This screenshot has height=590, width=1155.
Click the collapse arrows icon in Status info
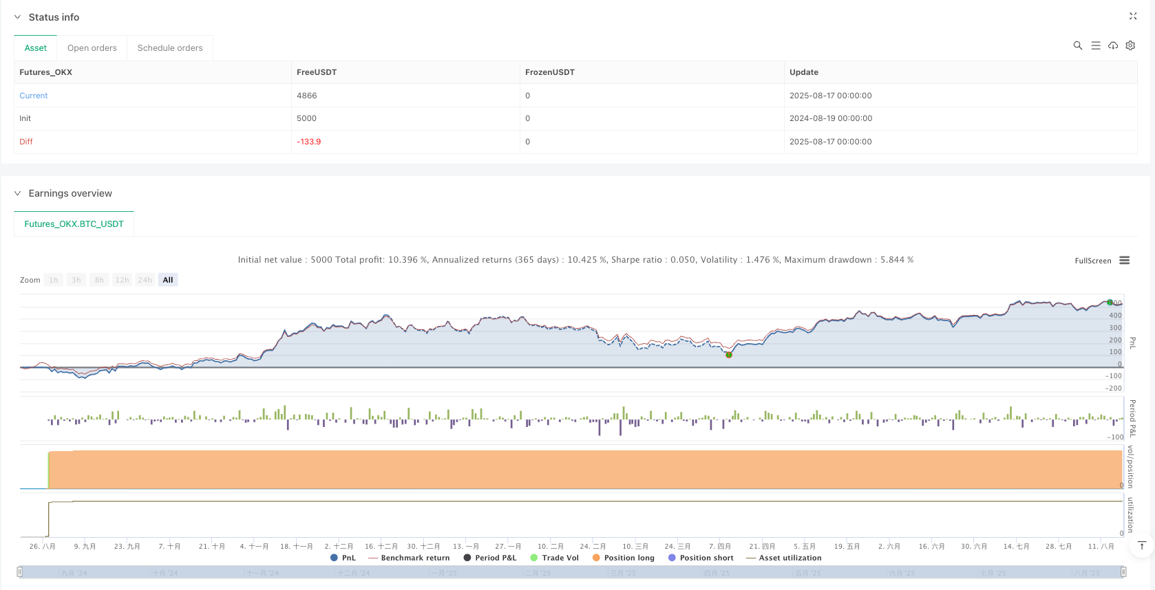(x=1133, y=16)
